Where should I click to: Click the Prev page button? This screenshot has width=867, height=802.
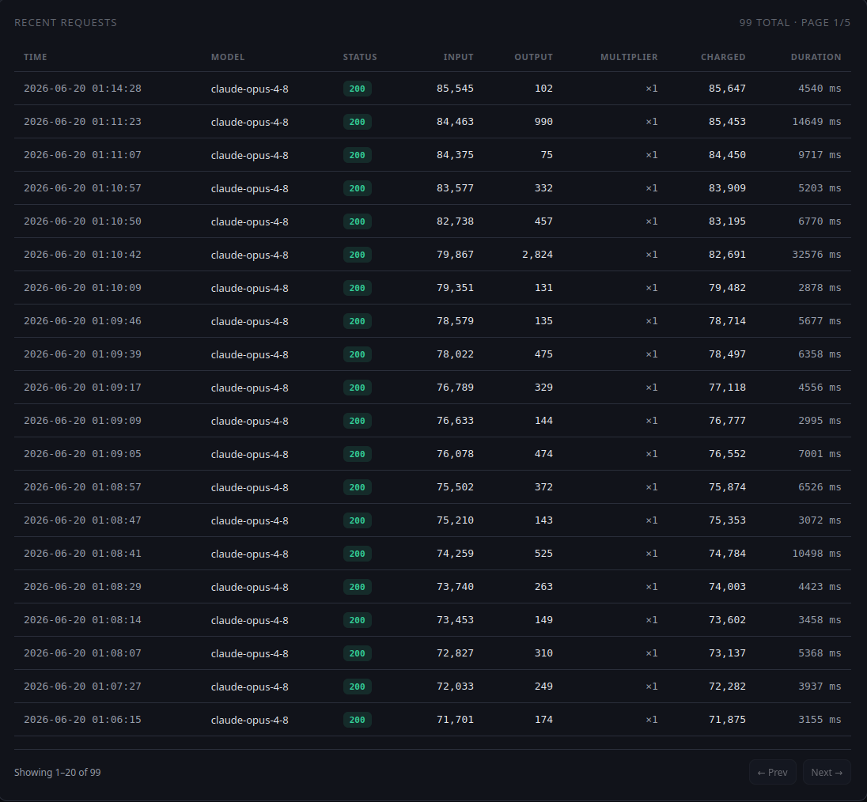(772, 772)
